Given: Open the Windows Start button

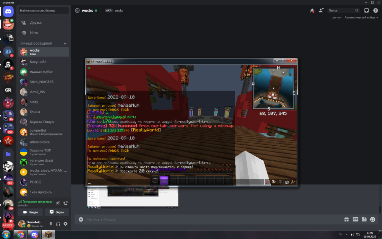Looking at the screenshot, I should (6, 235).
